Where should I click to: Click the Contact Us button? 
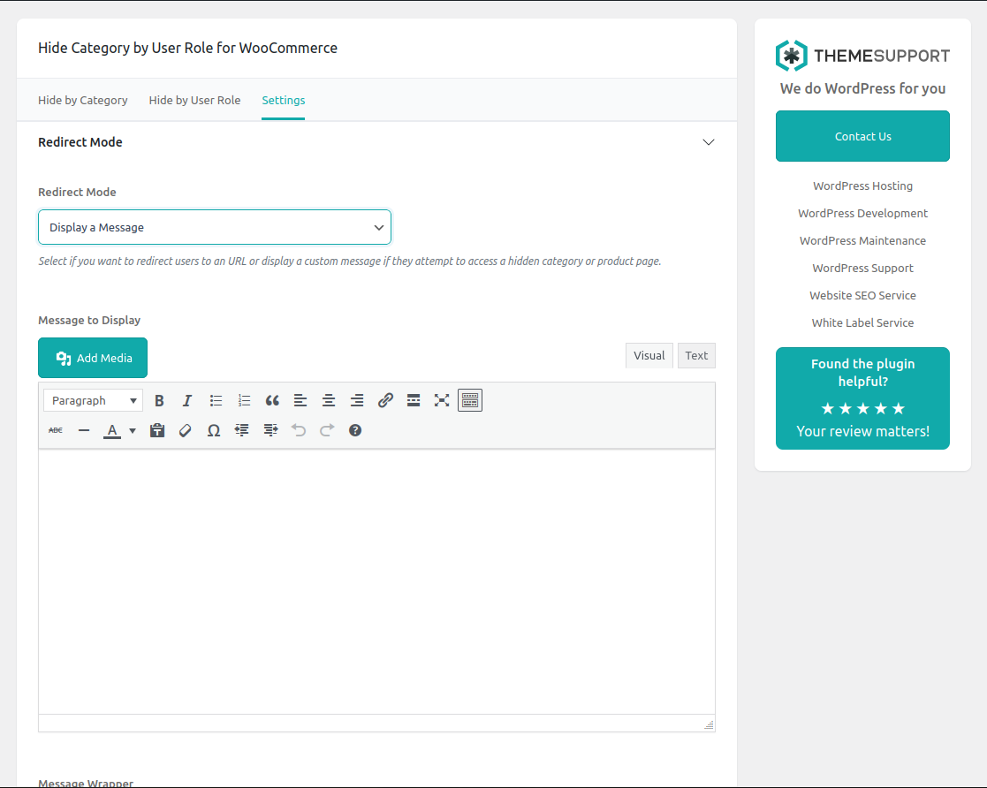pos(862,137)
